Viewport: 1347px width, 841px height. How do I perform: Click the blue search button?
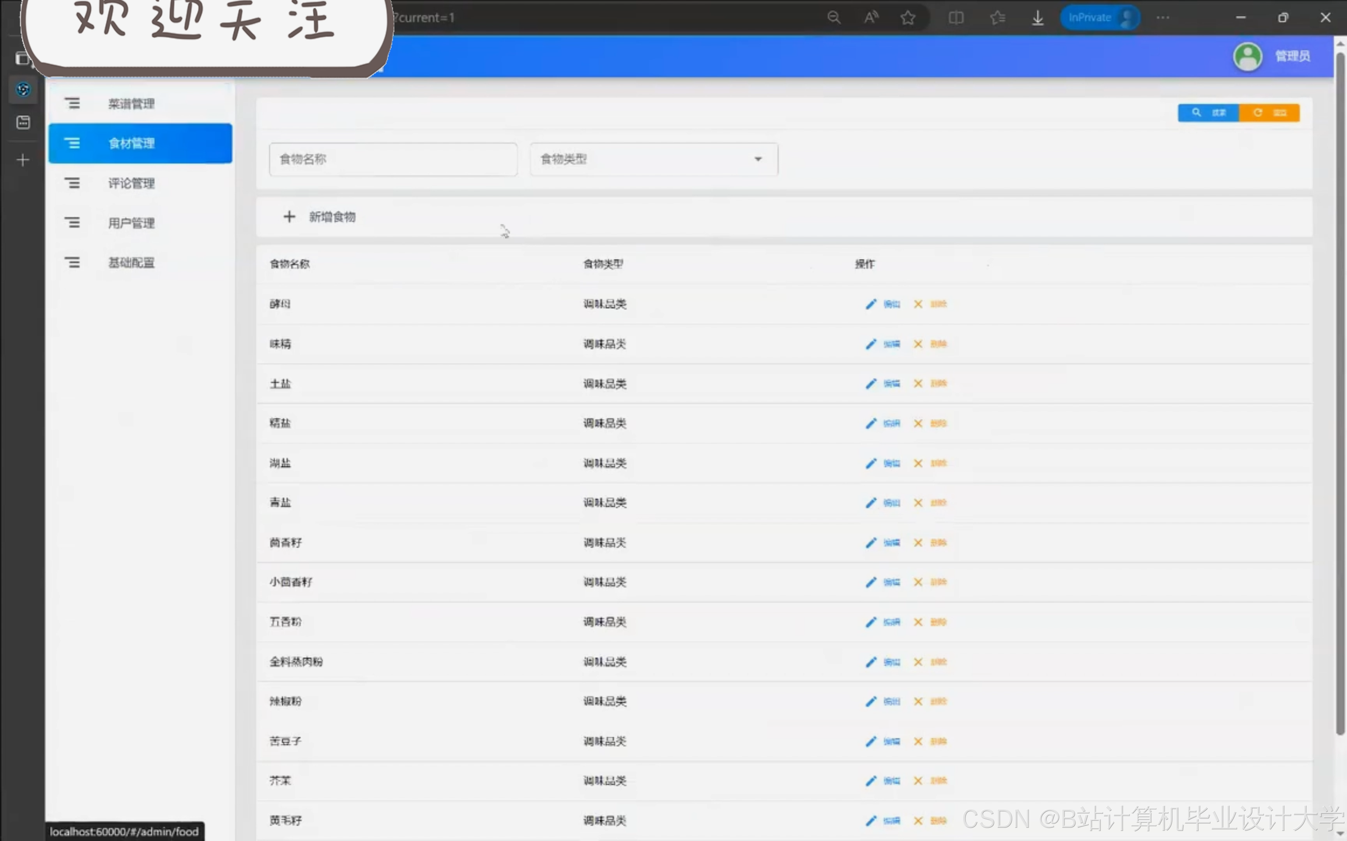[1208, 113]
